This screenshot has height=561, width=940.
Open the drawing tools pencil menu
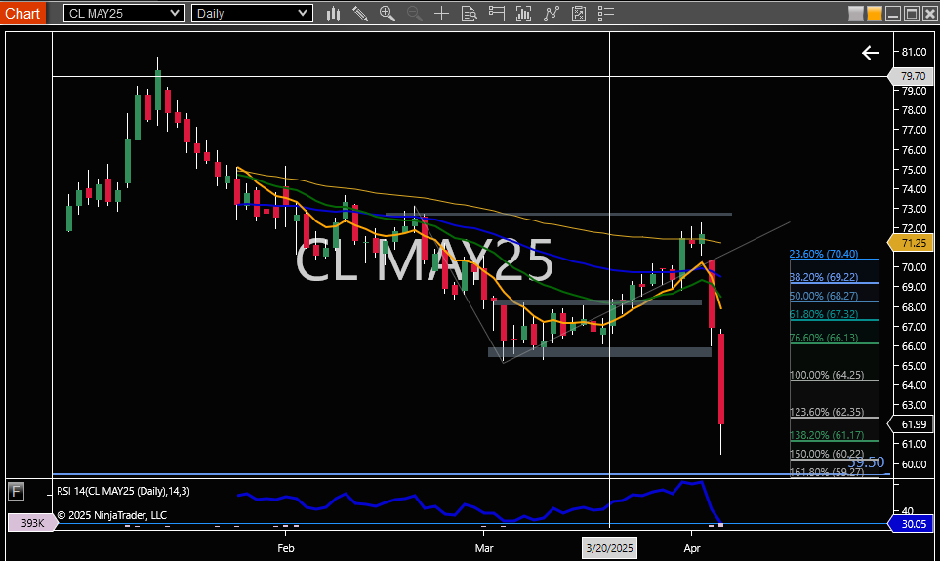[359, 14]
